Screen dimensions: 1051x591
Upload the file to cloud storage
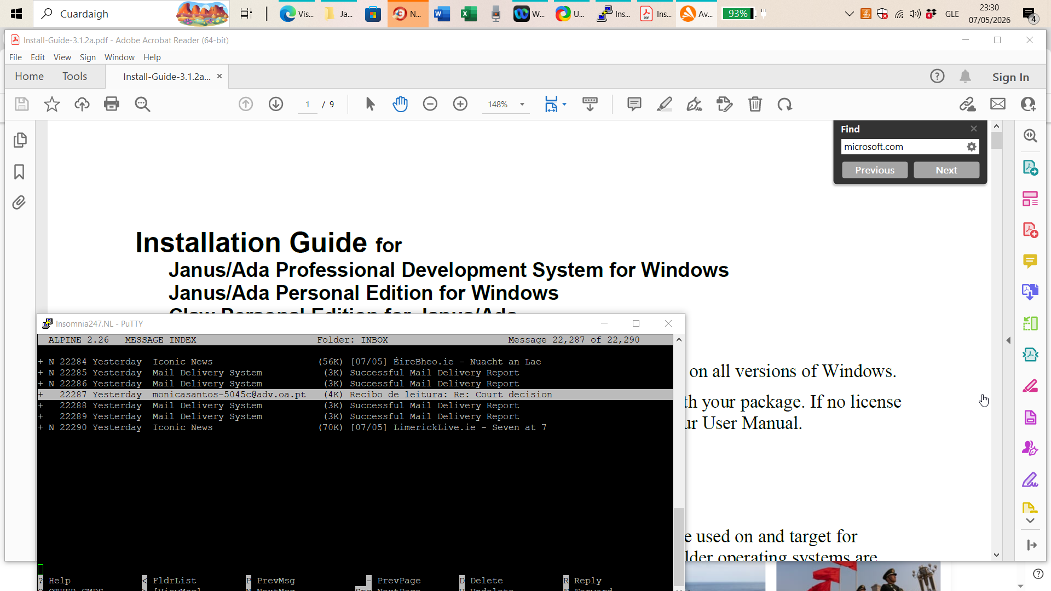(82, 104)
